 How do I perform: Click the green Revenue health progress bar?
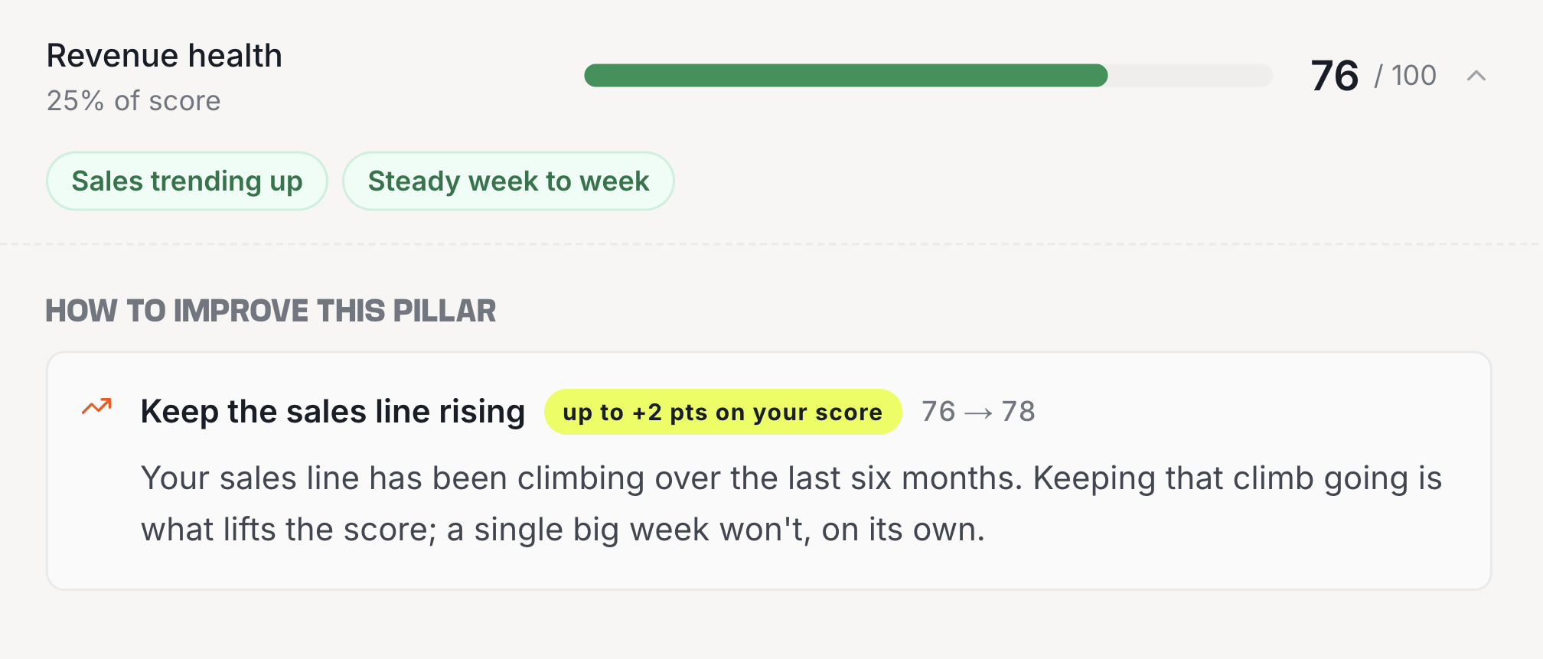(x=846, y=76)
